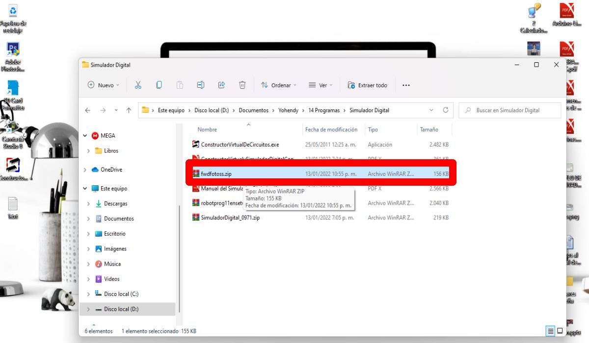
Task: Go back with the left arrow
Action: tap(87, 110)
